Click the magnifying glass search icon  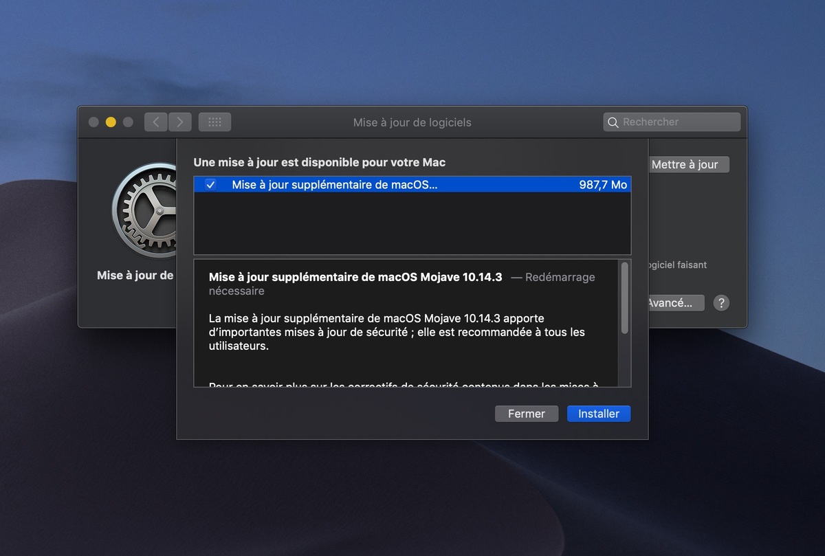pyautogui.click(x=613, y=122)
